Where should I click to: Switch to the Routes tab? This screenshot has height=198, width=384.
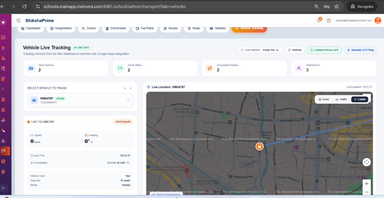[x=171, y=28]
